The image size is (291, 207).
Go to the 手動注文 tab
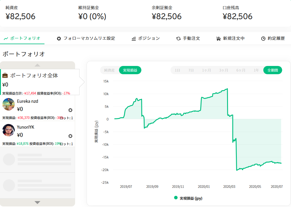[x=188, y=38]
